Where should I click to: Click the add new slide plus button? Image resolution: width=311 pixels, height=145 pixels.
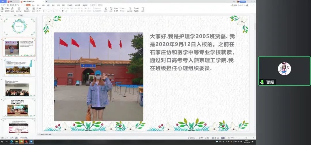(18, 134)
